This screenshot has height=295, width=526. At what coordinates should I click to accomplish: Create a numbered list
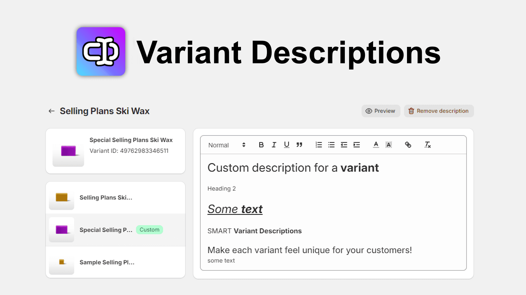(318, 145)
